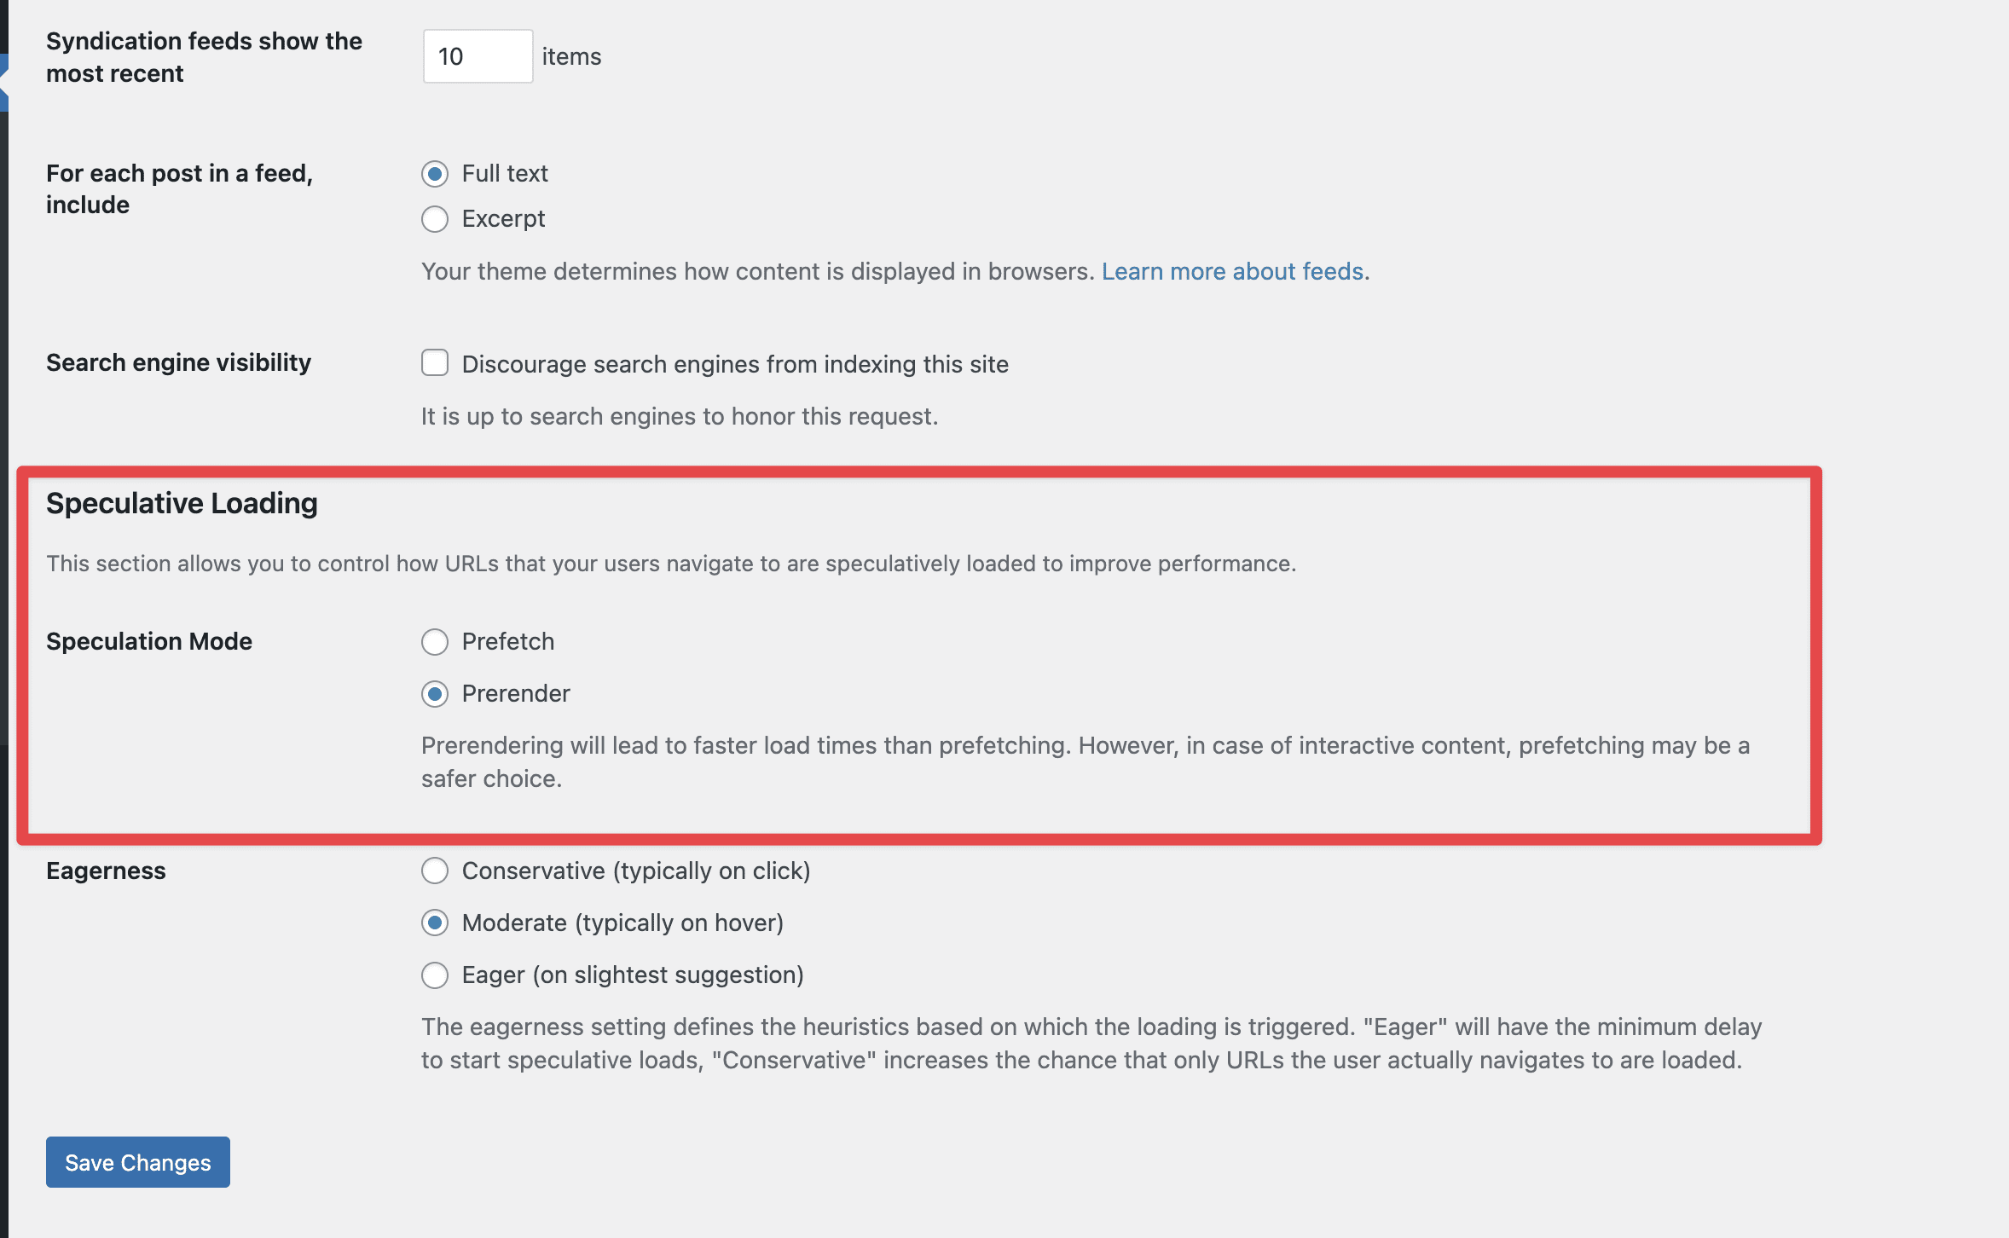
Task: Set eagerness to Eager
Action: (435, 975)
